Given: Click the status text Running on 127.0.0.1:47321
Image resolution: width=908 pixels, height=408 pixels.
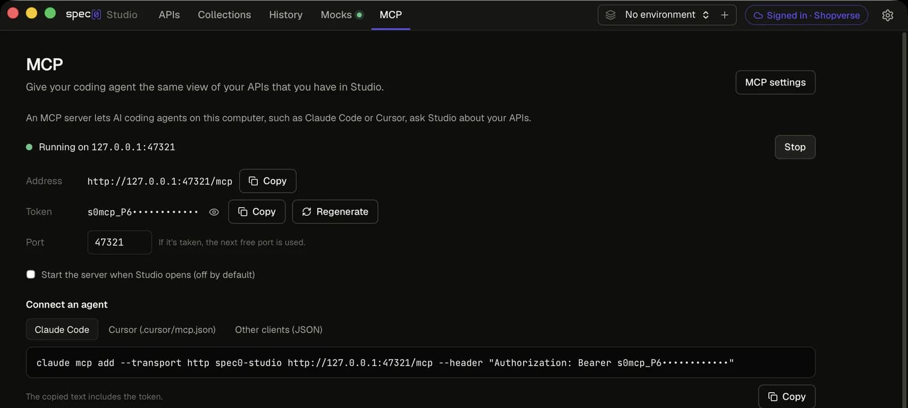Looking at the screenshot, I should (107, 147).
